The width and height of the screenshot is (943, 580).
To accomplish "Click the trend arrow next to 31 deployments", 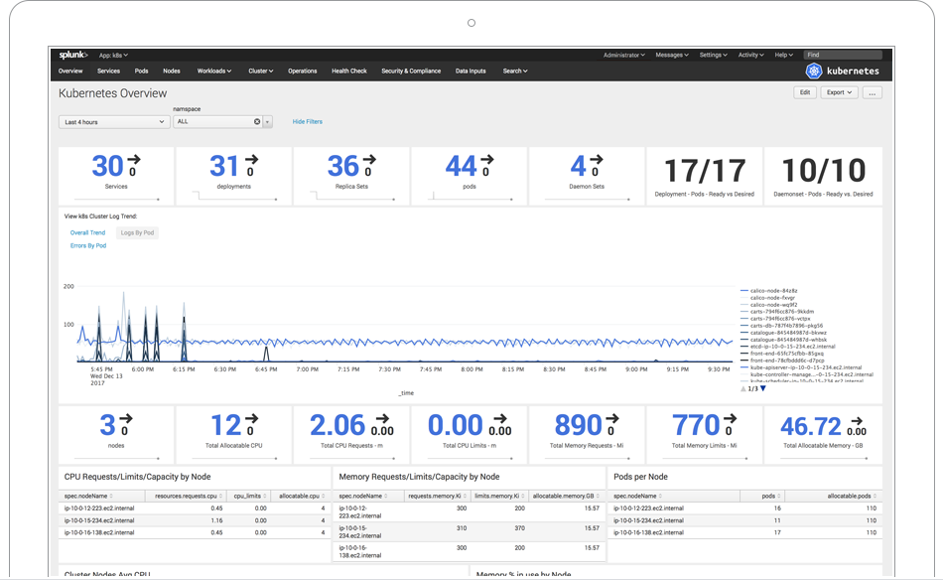I will point(252,160).
